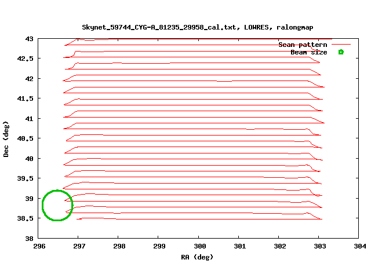Click the plot title Skynet_59744_CYG-A text
Screen dimensions: 371x278
(197, 27)
